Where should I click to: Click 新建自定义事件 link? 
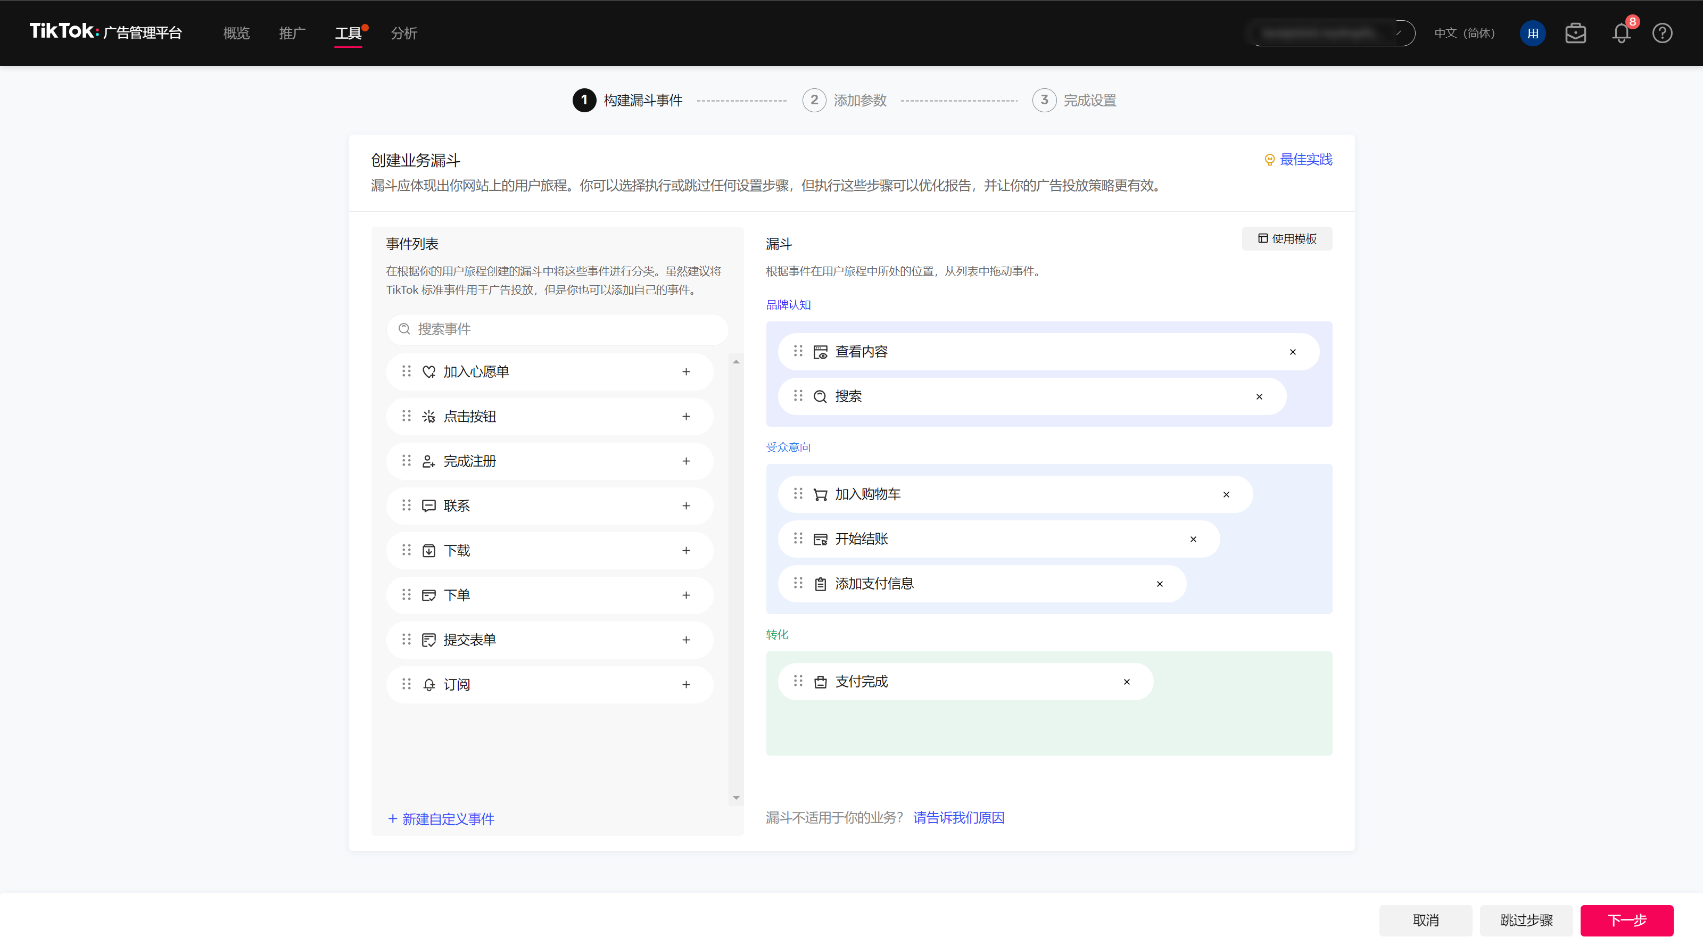coord(441,819)
